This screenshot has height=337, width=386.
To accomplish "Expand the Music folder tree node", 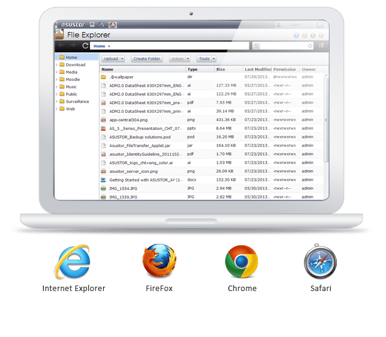I will click(56, 87).
